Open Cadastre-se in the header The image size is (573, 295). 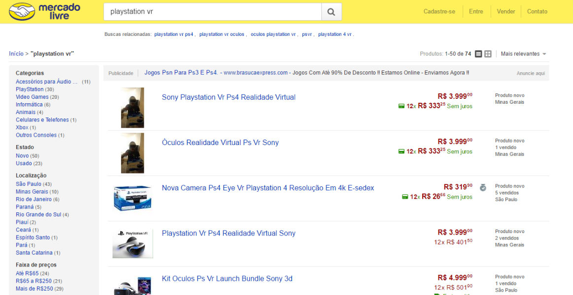(439, 11)
